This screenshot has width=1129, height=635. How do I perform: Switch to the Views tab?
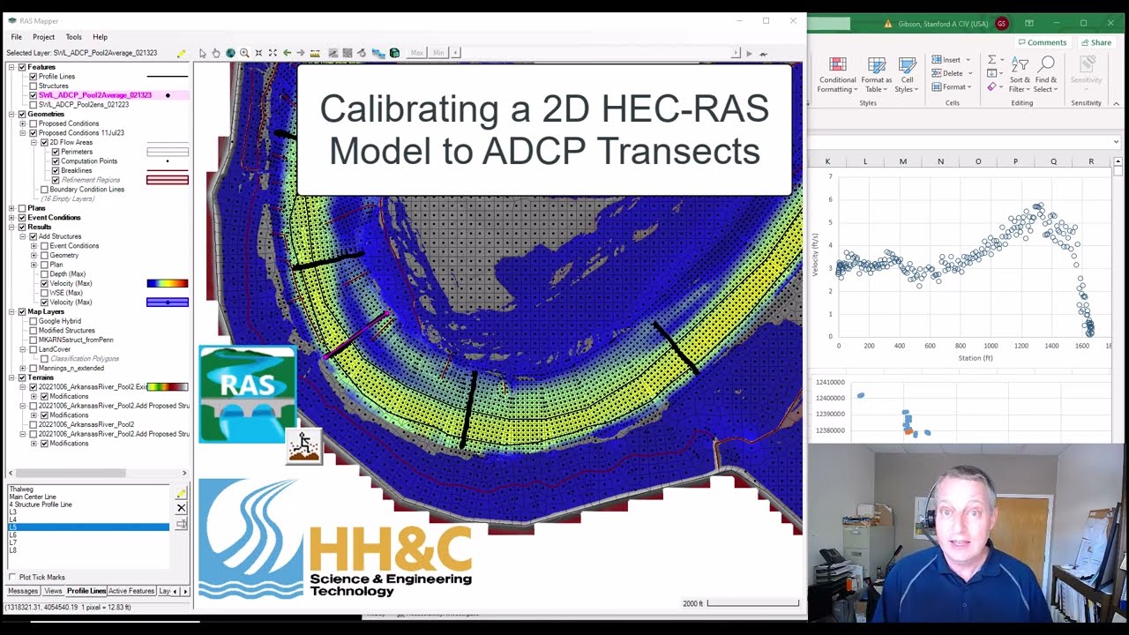[53, 591]
